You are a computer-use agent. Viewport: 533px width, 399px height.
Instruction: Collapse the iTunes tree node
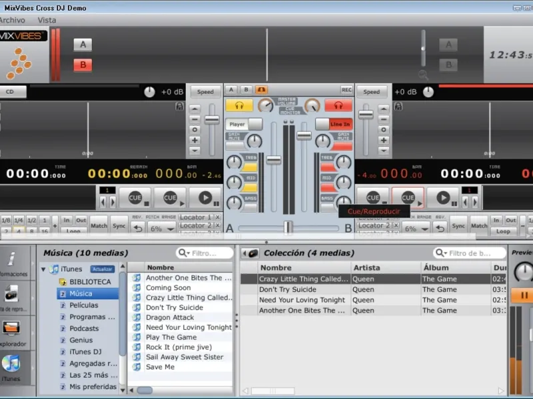[43, 269]
